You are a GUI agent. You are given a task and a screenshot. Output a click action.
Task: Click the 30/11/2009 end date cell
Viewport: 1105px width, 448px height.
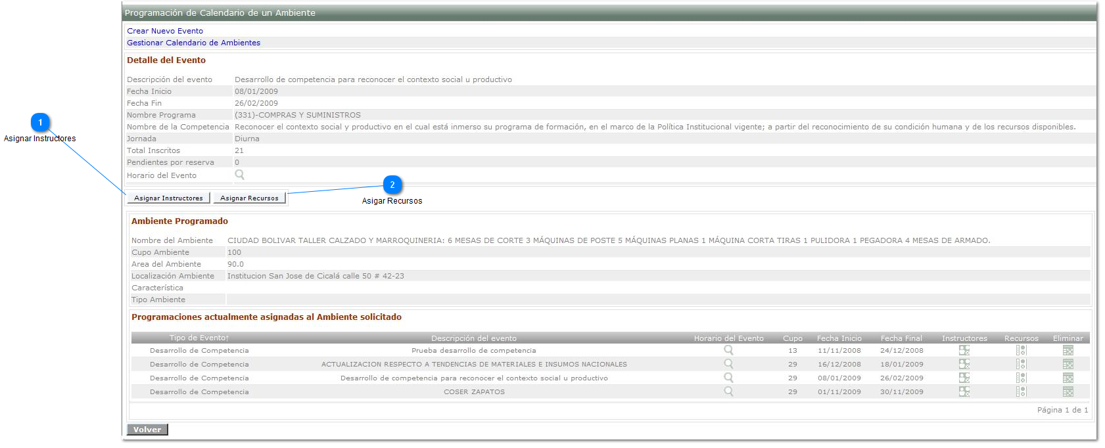pyautogui.click(x=902, y=392)
